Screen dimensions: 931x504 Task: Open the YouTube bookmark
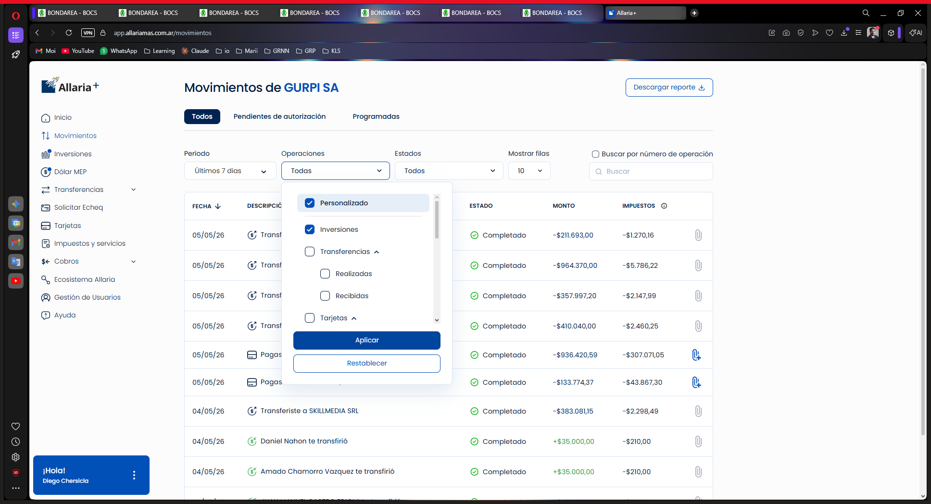pyautogui.click(x=78, y=51)
